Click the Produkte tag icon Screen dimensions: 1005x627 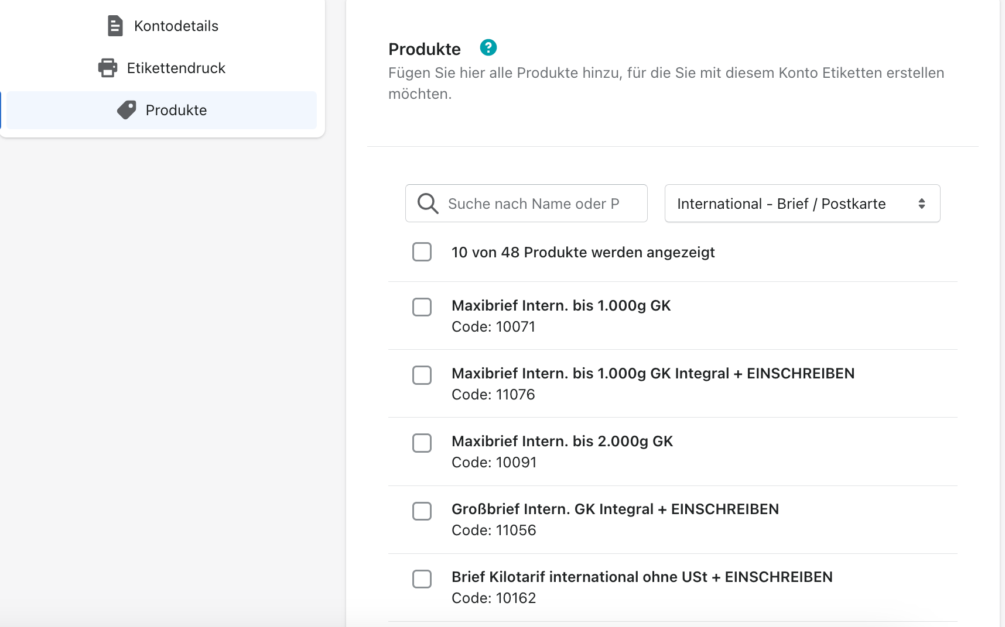pyautogui.click(x=127, y=110)
